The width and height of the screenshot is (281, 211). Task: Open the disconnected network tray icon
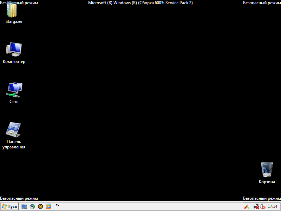tap(256, 207)
